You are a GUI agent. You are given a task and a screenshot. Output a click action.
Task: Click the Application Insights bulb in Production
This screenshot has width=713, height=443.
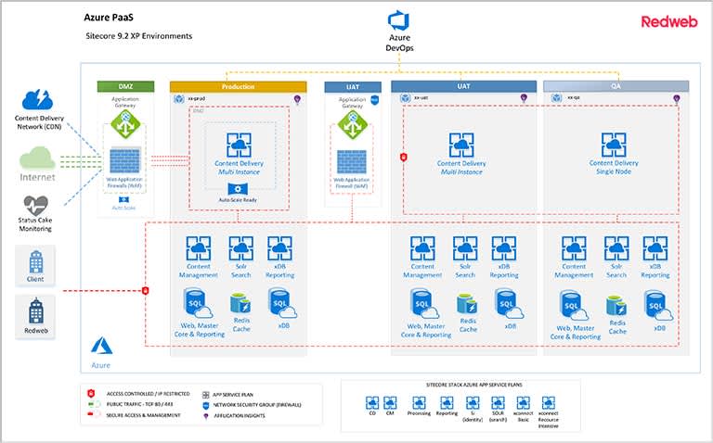tap(297, 99)
